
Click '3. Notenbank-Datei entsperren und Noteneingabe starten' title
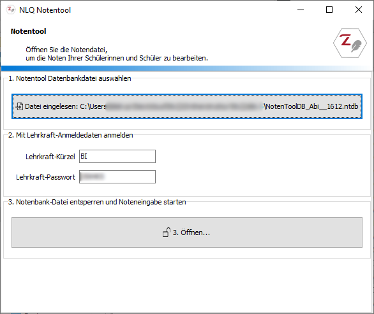97,202
